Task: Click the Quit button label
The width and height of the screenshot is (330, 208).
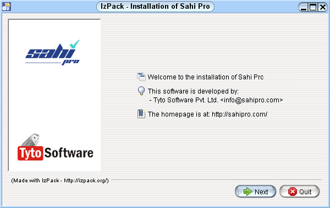Action: (305, 192)
